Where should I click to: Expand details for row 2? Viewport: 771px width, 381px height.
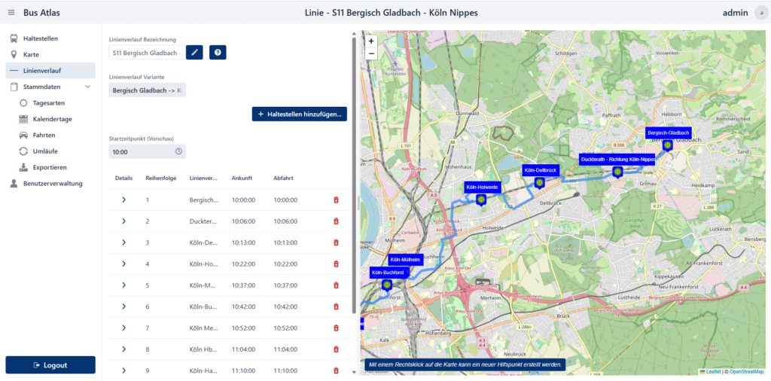pyautogui.click(x=123, y=221)
